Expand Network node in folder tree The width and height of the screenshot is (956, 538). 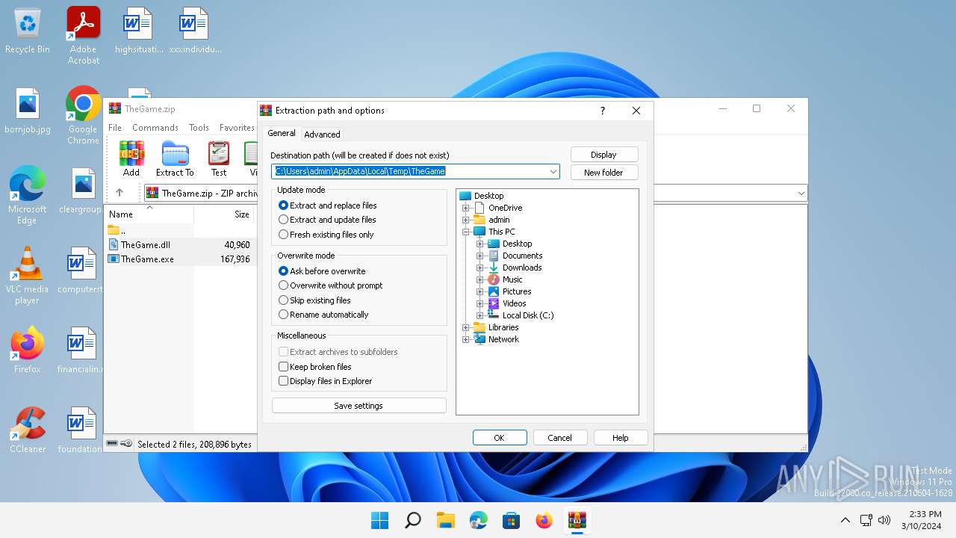click(x=466, y=339)
